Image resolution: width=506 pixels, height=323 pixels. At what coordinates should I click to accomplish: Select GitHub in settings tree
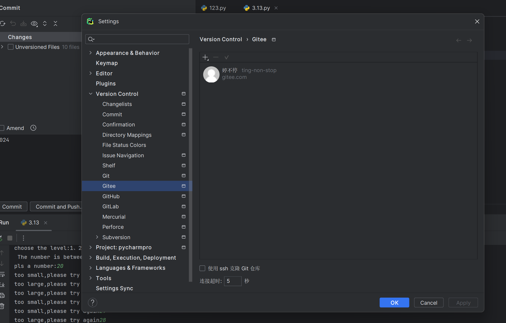pos(111,196)
